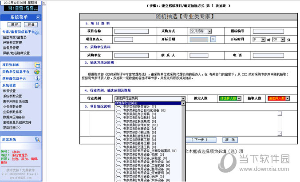The width and height of the screenshot is (300, 182).
Task: Click the 项目资料库 folder icon
Action: point(37,65)
